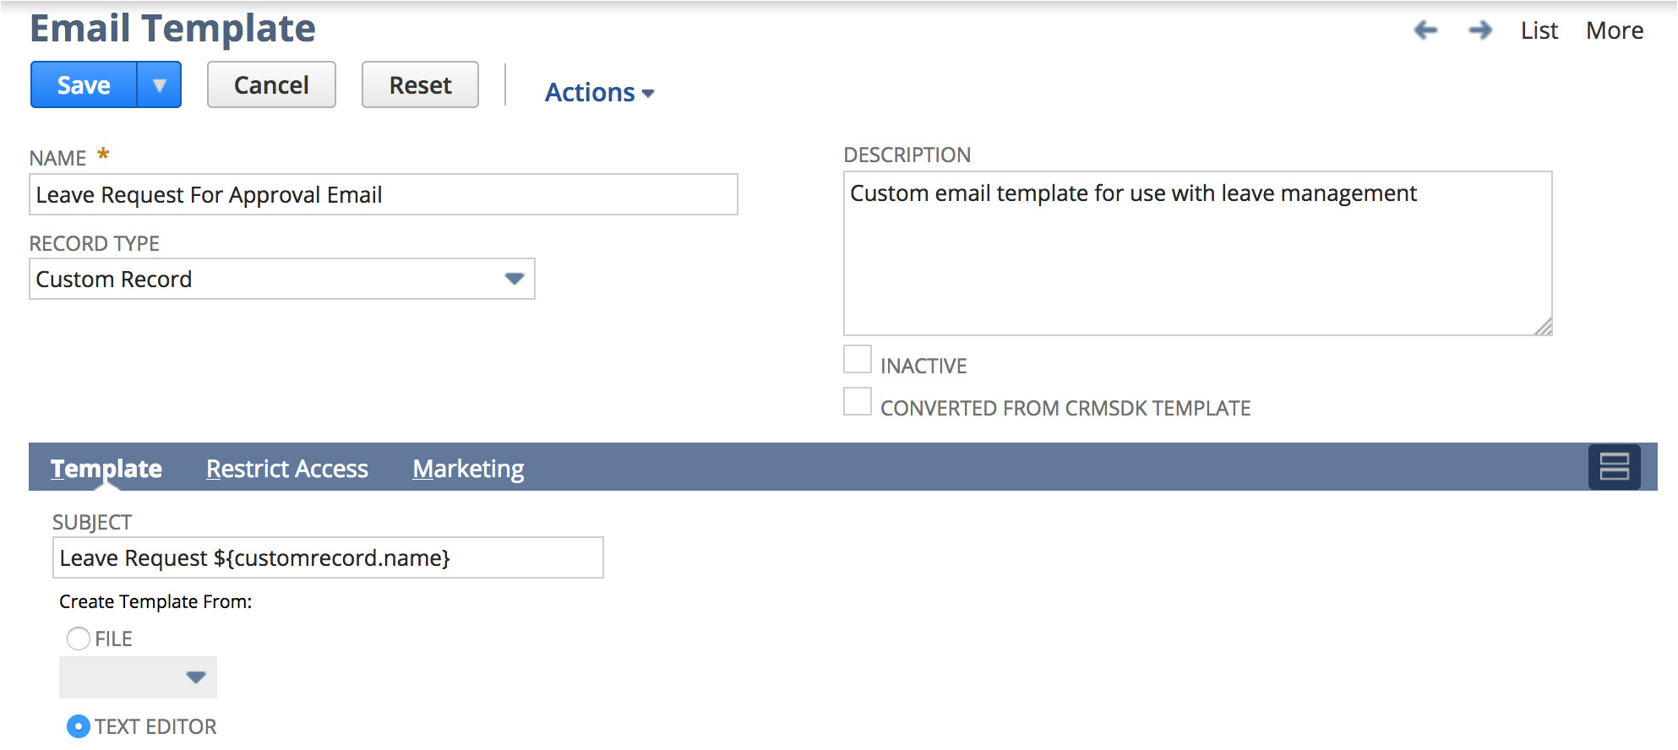Open the file selection dropdown
The width and height of the screenshot is (1678, 750).
[195, 677]
